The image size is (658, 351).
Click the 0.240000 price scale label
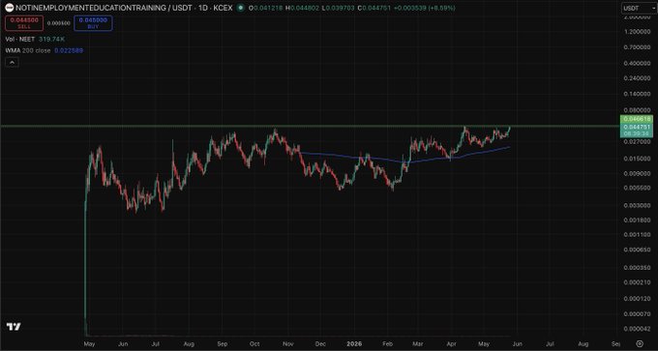pos(637,78)
